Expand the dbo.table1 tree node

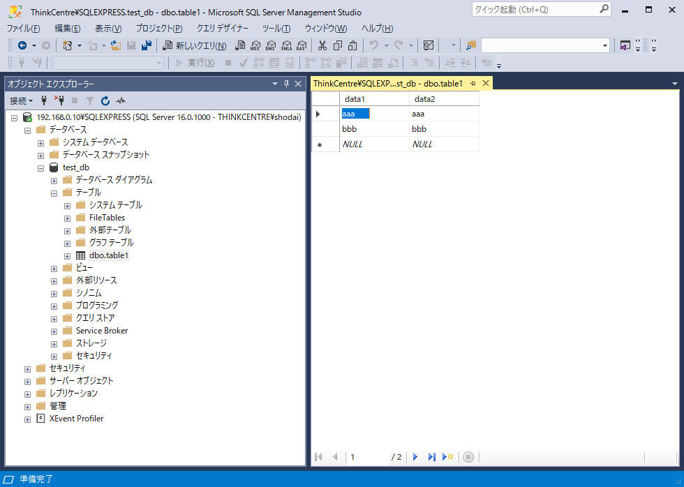[67, 255]
